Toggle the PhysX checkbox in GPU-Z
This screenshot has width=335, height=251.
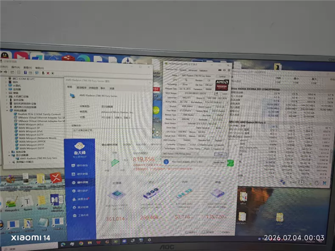tap(203, 149)
